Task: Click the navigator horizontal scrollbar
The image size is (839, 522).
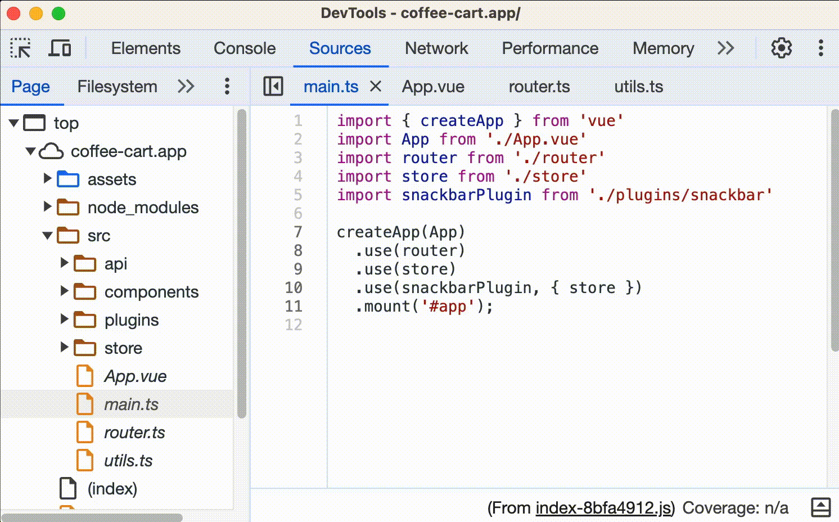Action: click(x=92, y=517)
